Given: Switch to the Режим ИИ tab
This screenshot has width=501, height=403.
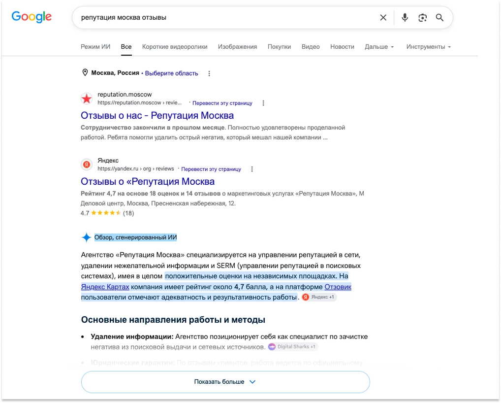Looking at the screenshot, I should [x=95, y=47].
